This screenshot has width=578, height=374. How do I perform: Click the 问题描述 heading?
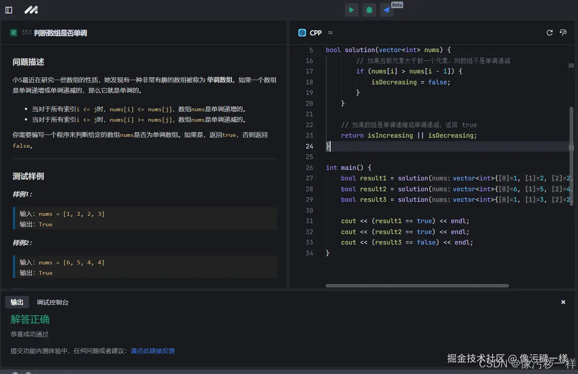(x=28, y=62)
